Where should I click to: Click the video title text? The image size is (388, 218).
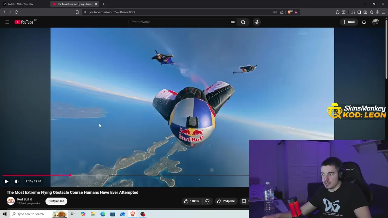(x=72, y=192)
